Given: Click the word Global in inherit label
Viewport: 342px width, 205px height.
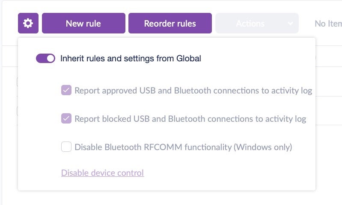Looking at the screenshot, I should pos(188,58).
